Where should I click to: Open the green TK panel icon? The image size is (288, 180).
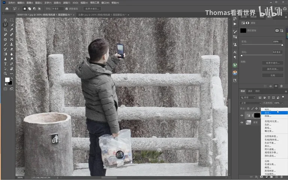[235, 65]
